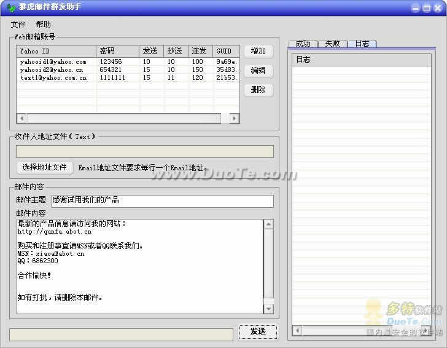Click the account list right scroll arrow
The image size is (447, 348).
tap(235, 118)
